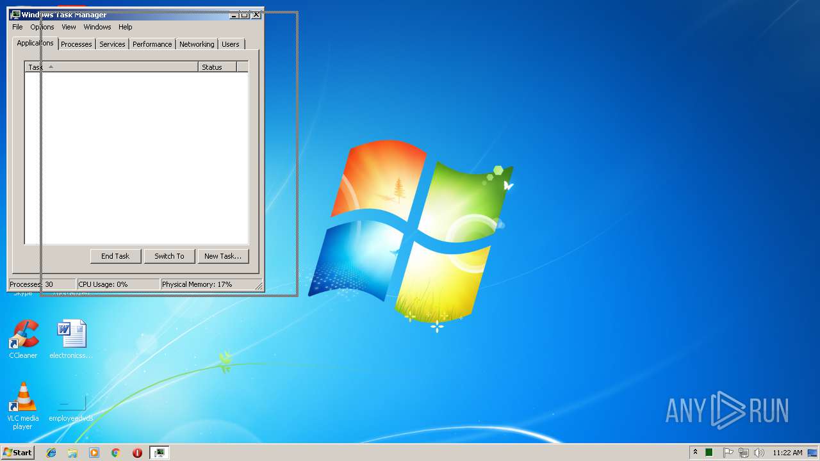
Task: Open the volume speaker tray icon
Action: point(759,453)
